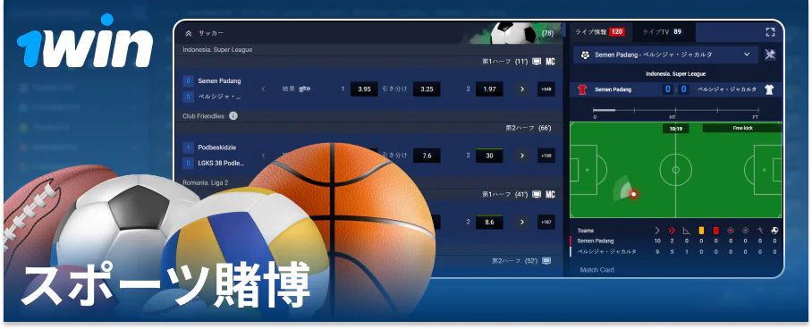This screenshot has width=812, height=329.
Task: Open +548 more markets for Semen Padang
Action: [x=546, y=89]
